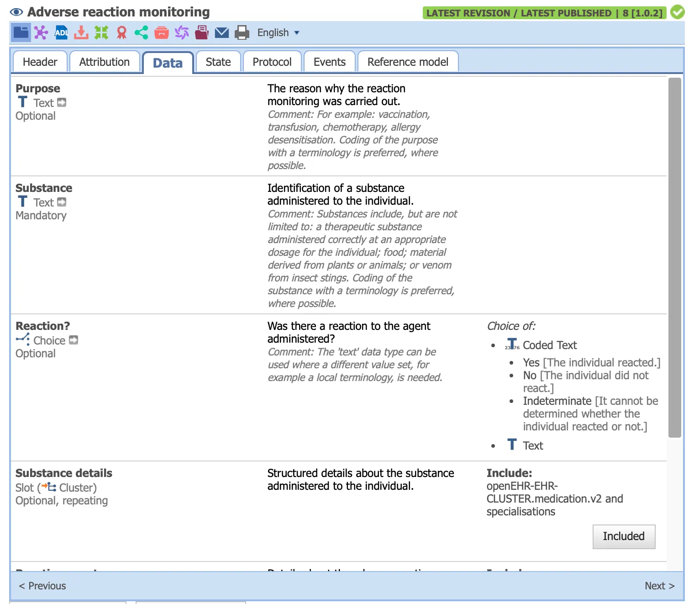Image resolution: width=694 pixels, height=604 pixels.
Task: Click the compact view icon with green arrows
Action: point(101,32)
